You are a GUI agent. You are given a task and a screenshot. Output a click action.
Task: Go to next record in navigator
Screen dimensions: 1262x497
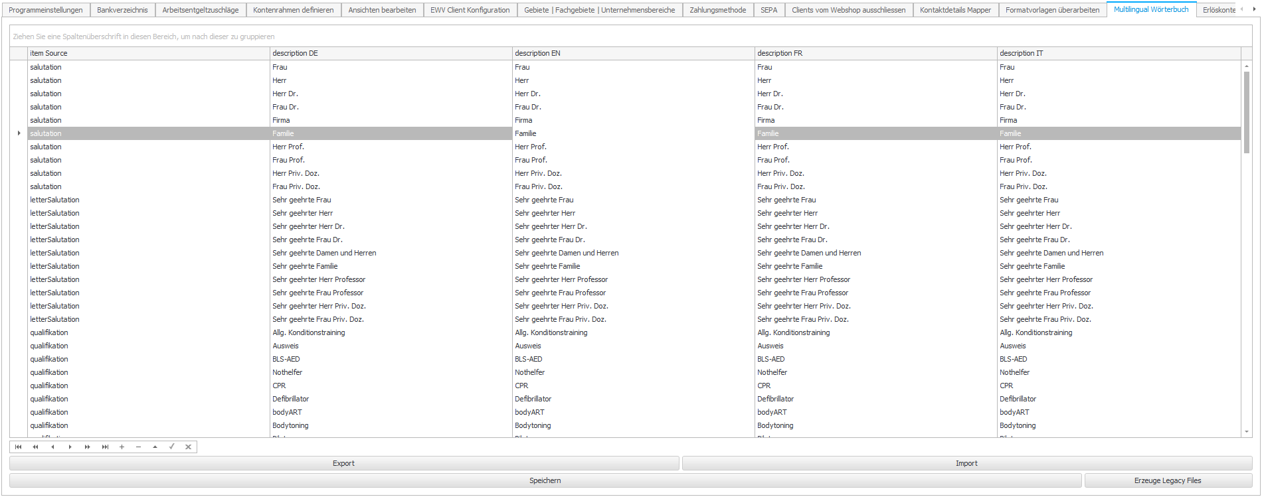pos(70,447)
